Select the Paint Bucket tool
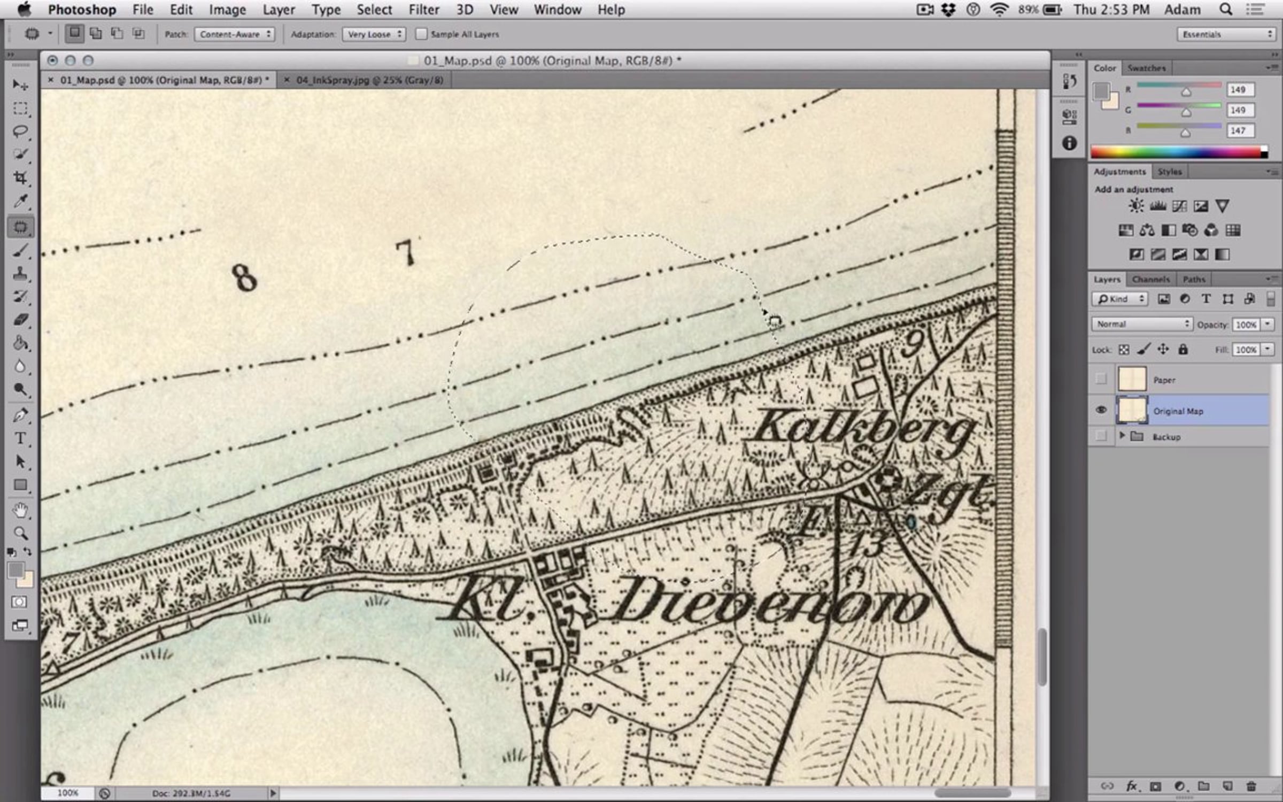1283x802 pixels. click(x=20, y=343)
